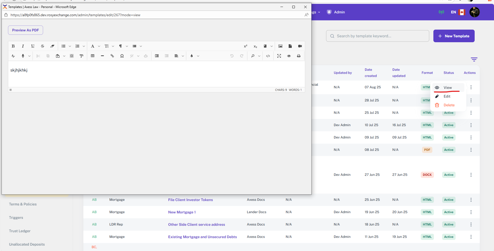This screenshot has width=494, height=251.
Task: Toggle underline formatting in the editor
Action: pyautogui.click(x=33, y=46)
